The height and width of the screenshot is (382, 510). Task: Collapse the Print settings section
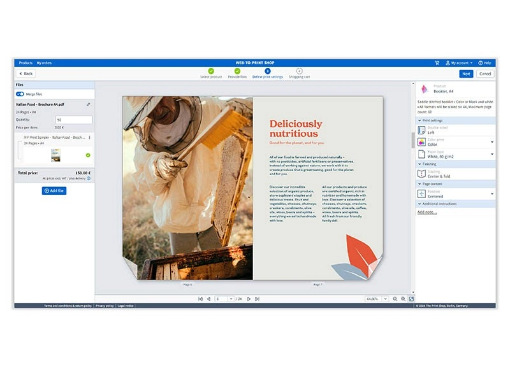pos(419,120)
